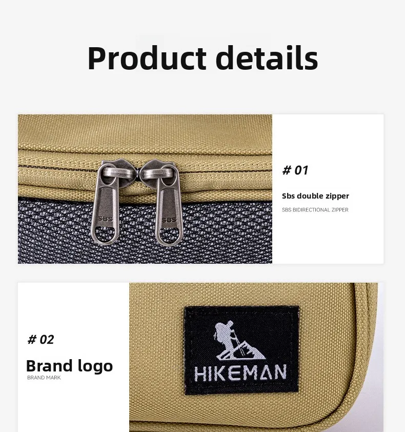
Task: Click the black HIKEMAN patch border
Action: [241, 350]
